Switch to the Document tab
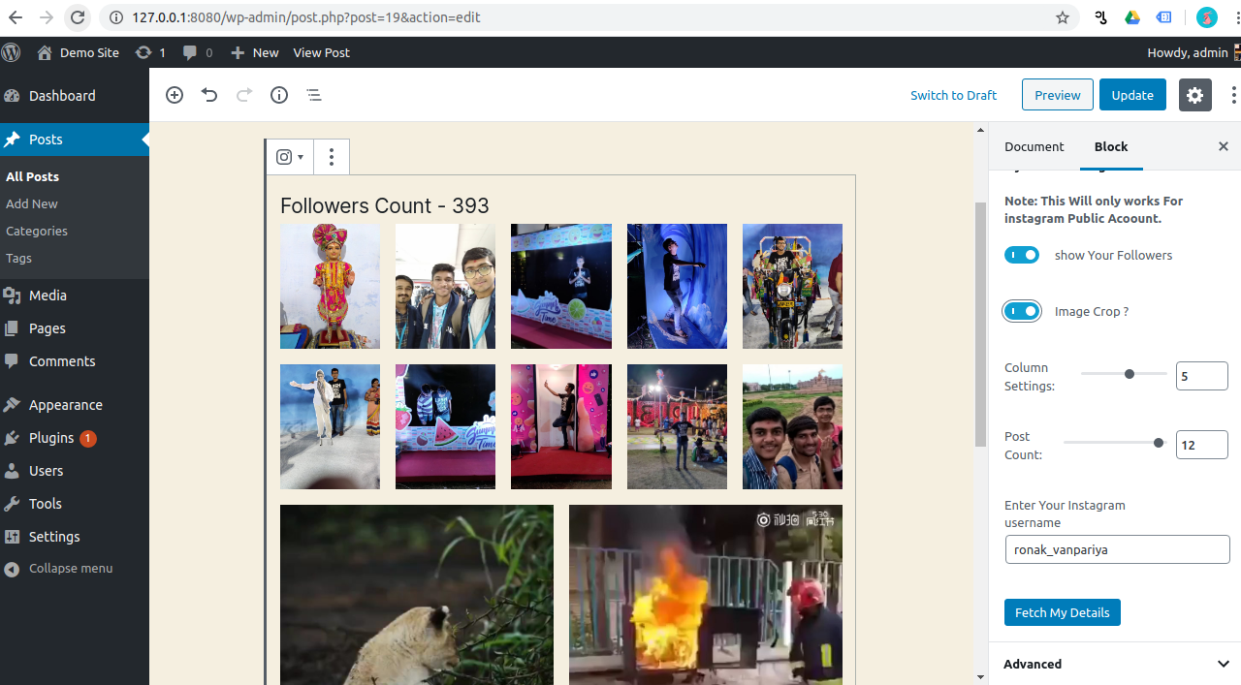 1034,146
